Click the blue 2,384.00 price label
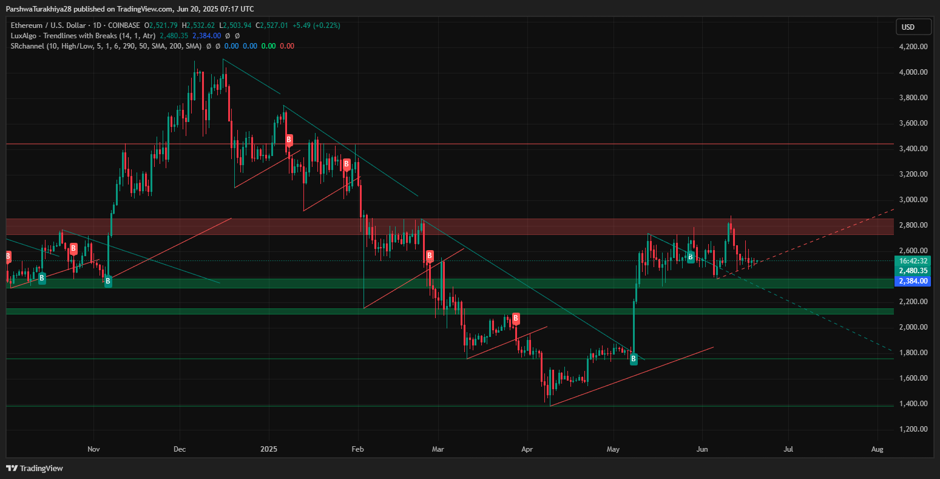 pos(913,281)
